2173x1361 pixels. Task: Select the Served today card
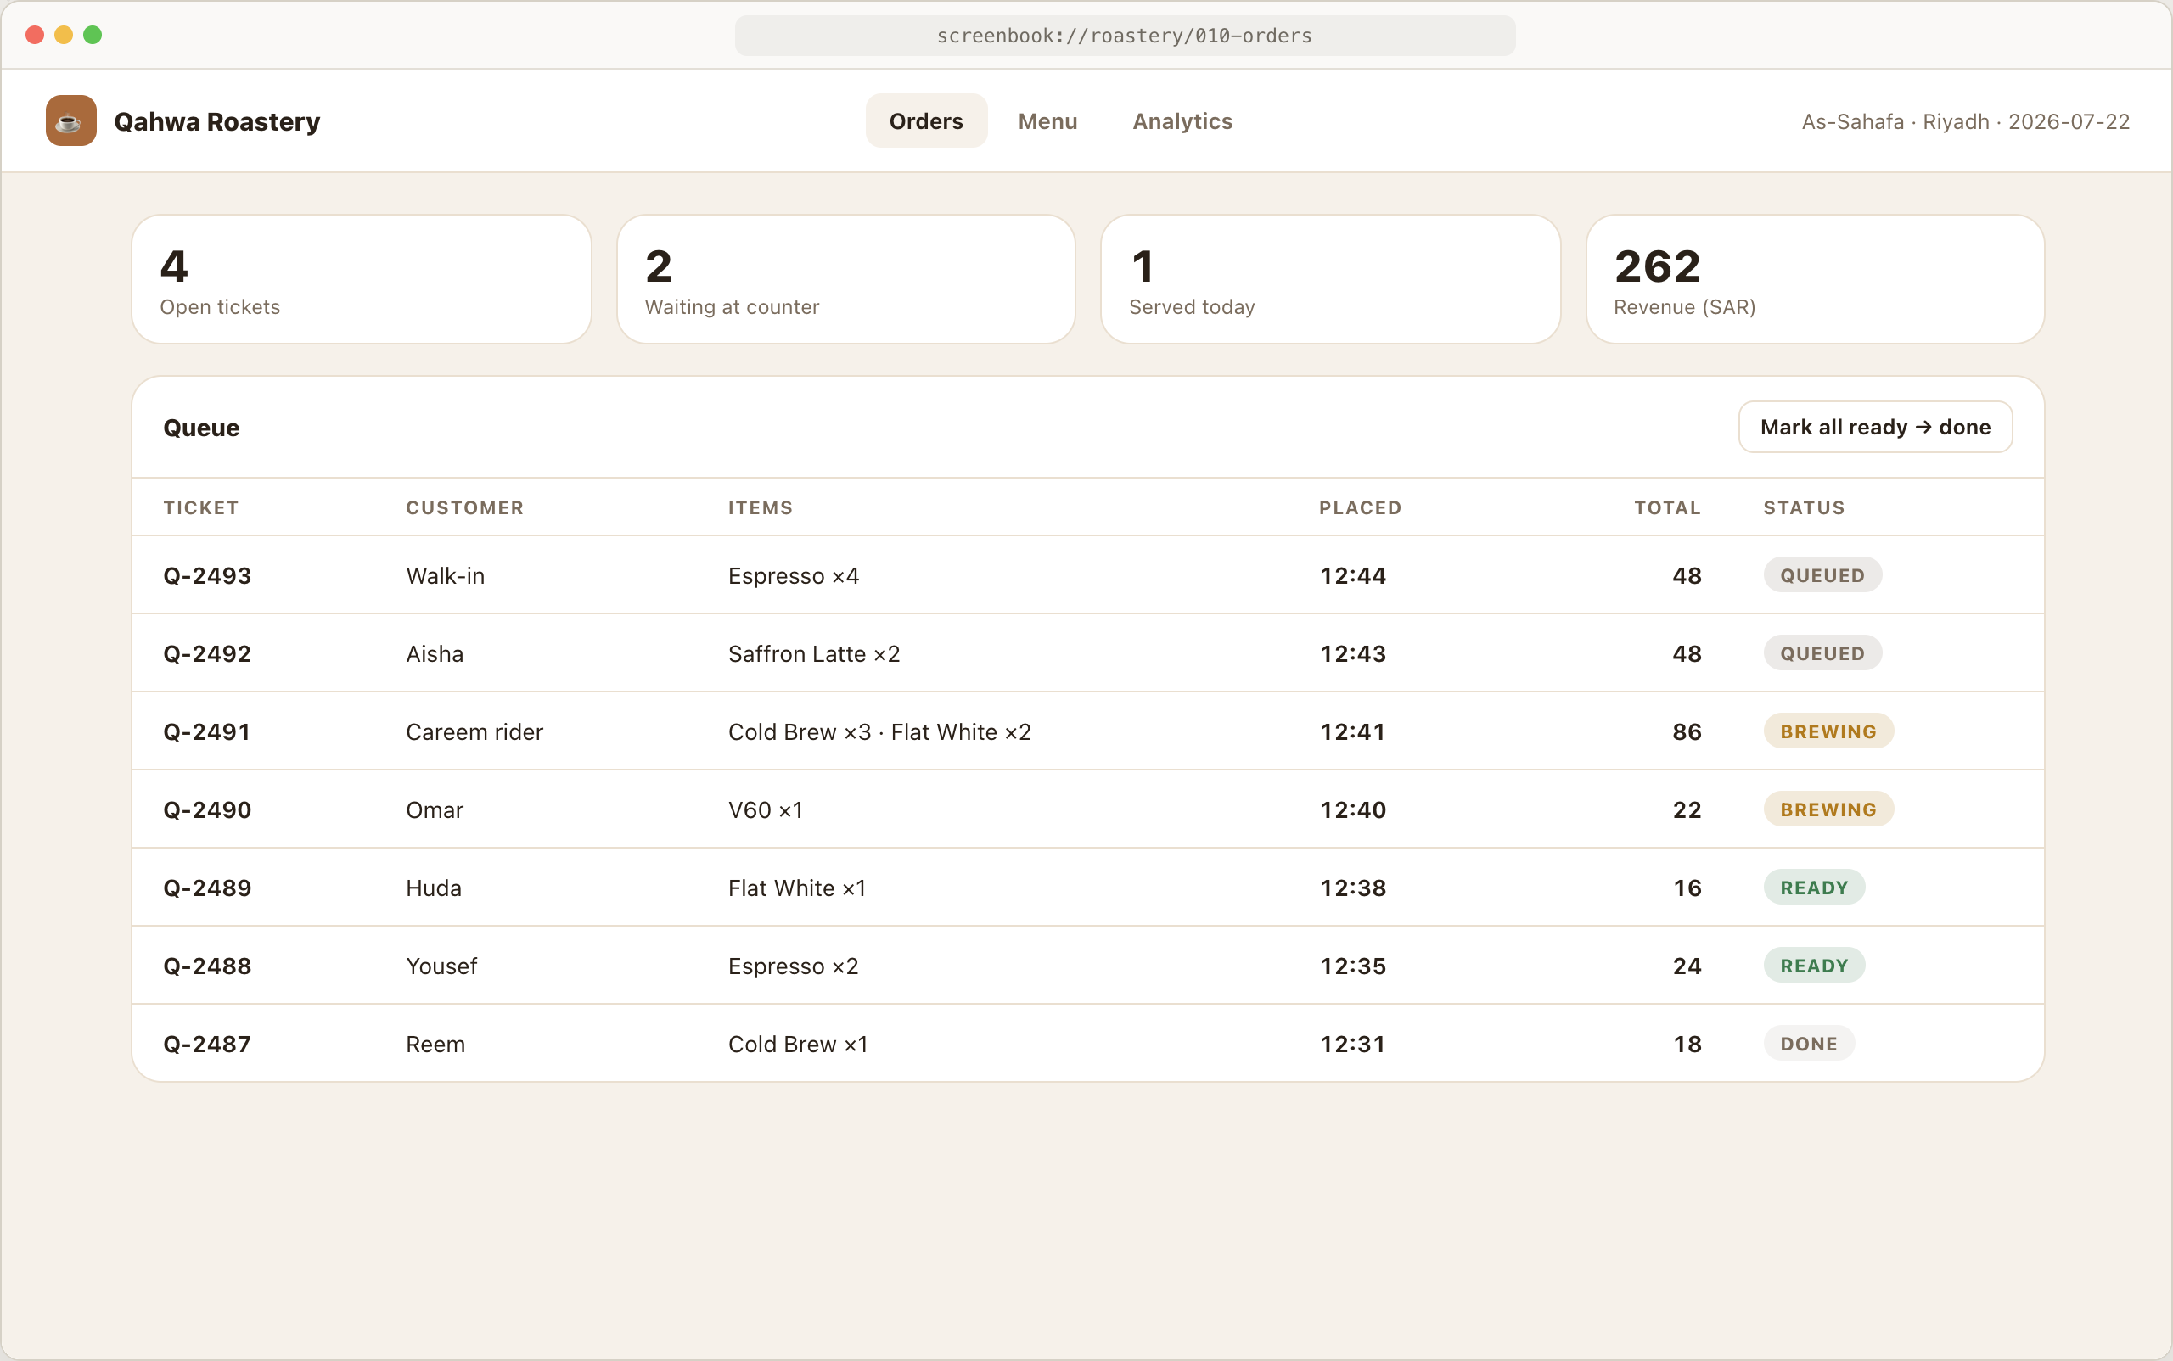click(x=1330, y=279)
